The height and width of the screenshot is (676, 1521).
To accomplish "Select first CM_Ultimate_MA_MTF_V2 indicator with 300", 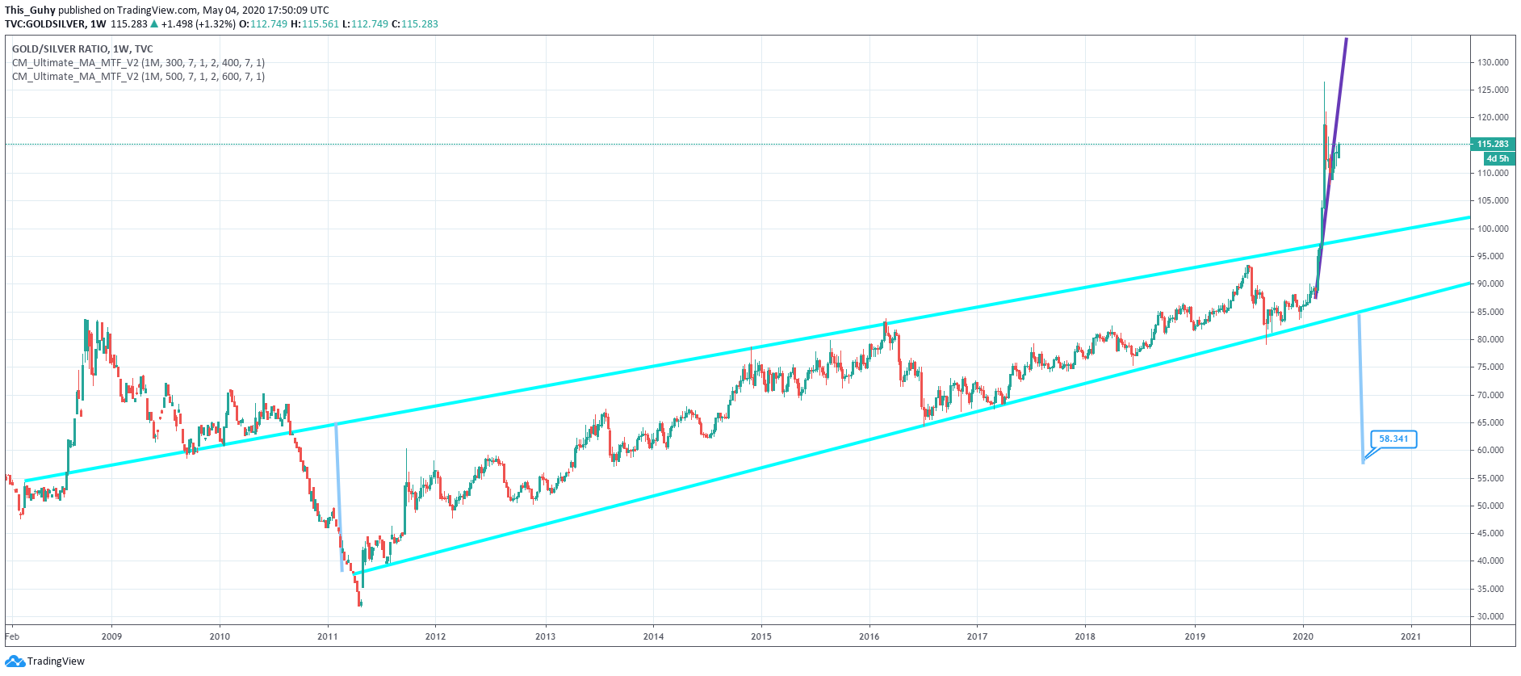I will coord(138,63).
